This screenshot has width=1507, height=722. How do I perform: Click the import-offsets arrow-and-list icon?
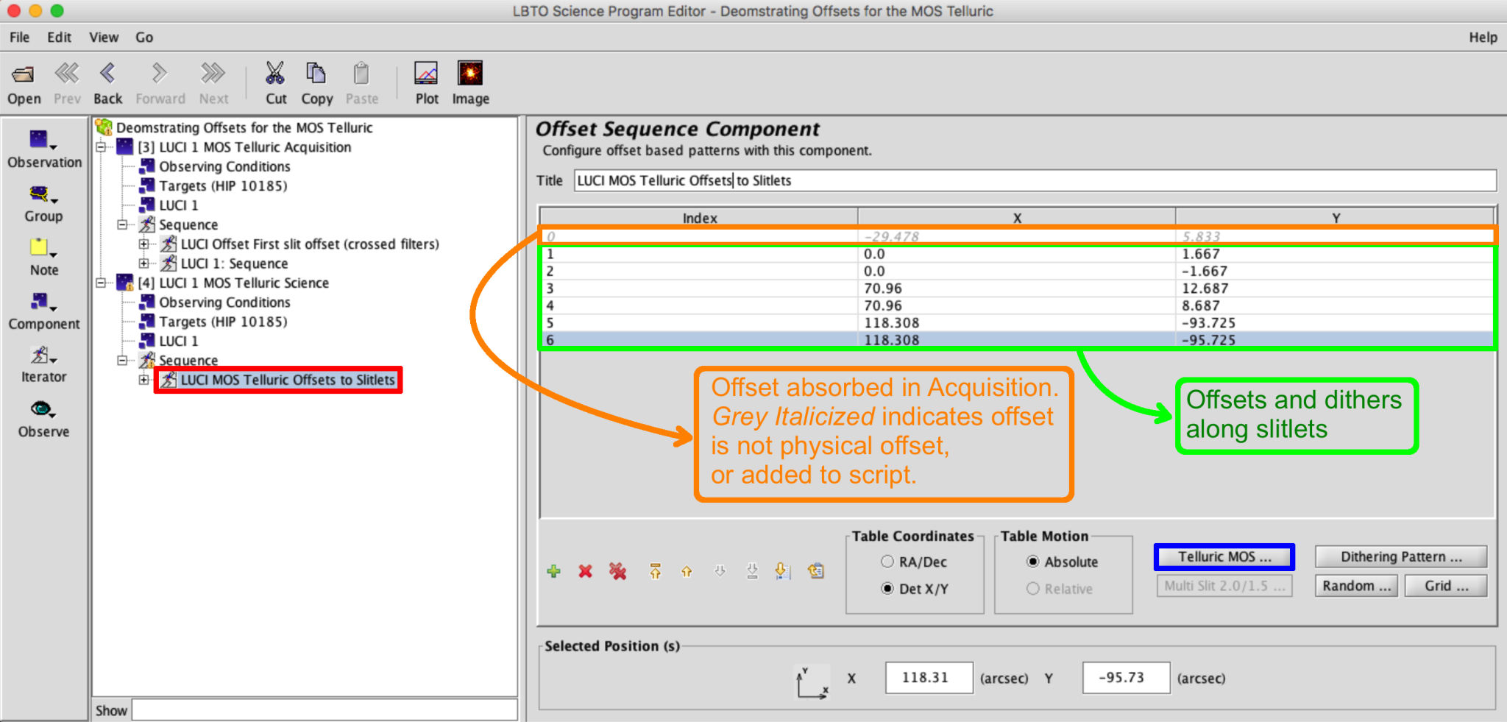(783, 571)
